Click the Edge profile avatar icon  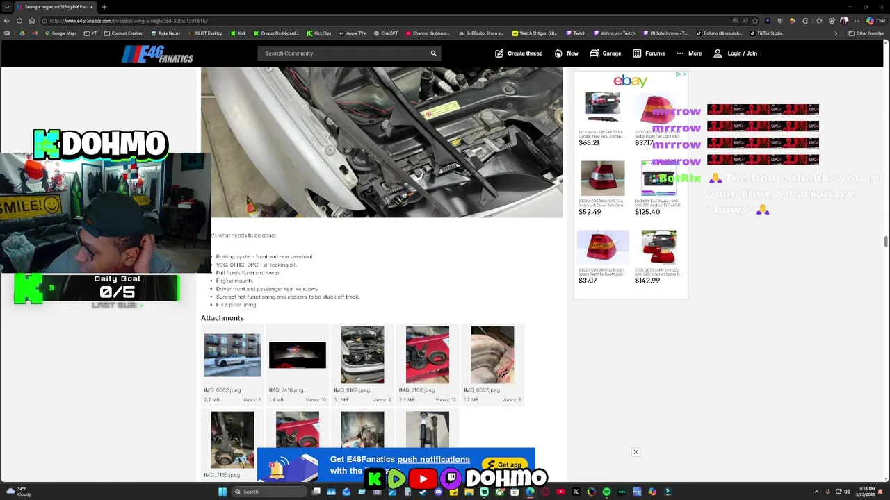coord(844,21)
